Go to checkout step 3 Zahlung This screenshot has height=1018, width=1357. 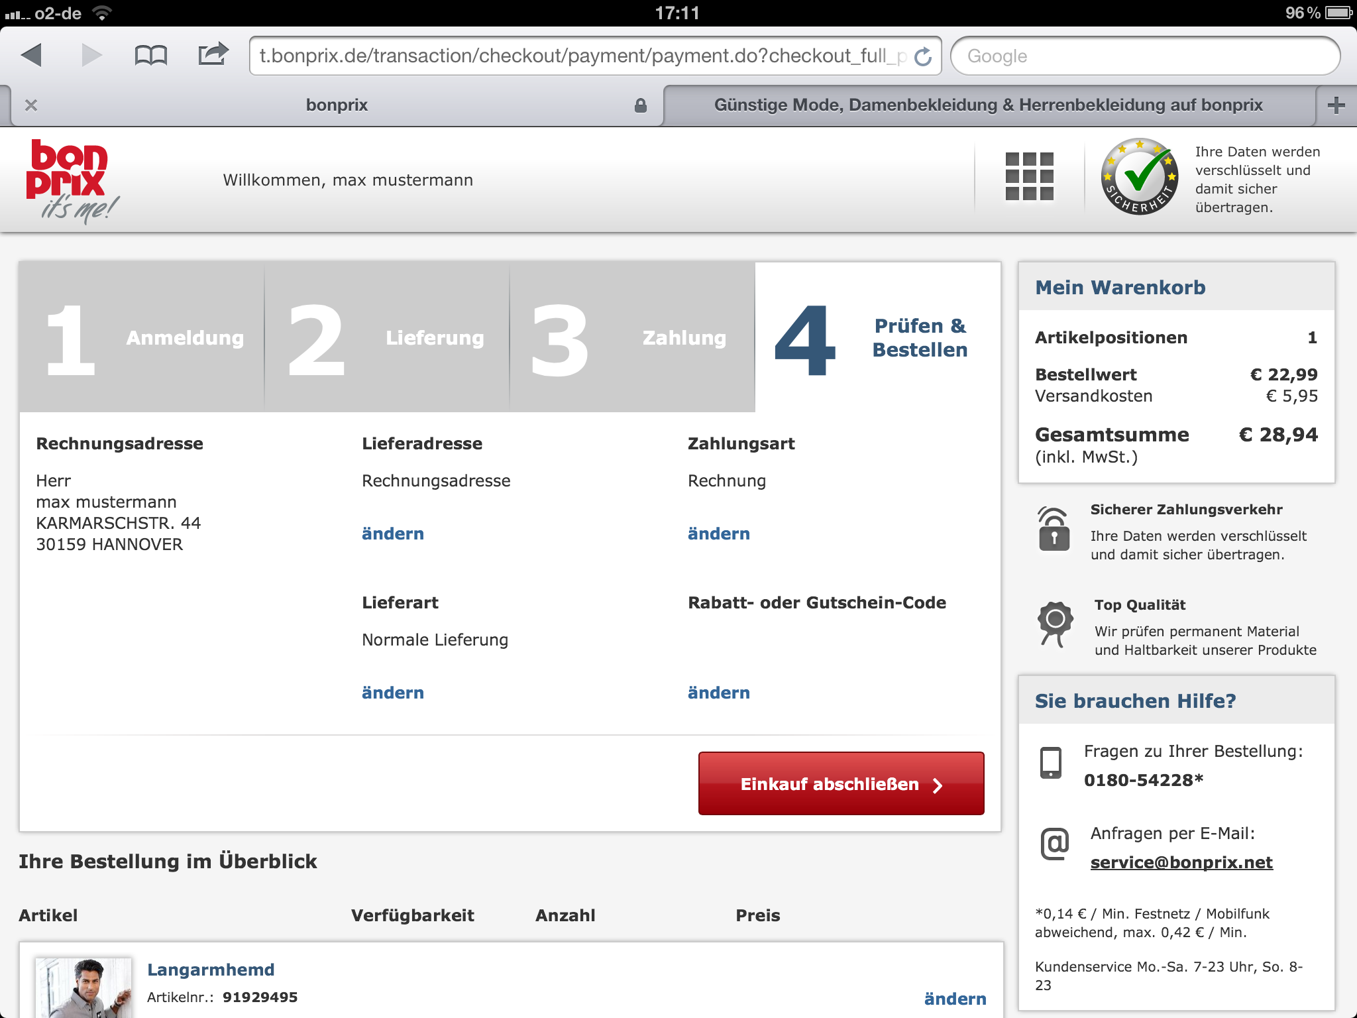click(x=631, y=338)
